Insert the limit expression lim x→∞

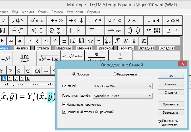point(25,58)
